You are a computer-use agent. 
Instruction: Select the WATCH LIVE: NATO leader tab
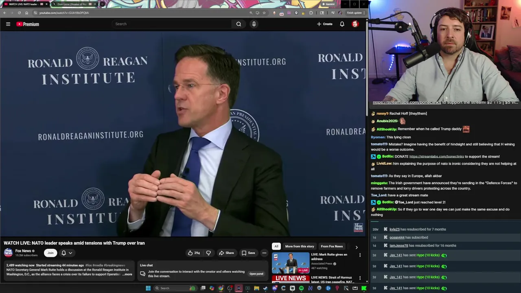tap(24, 4)
